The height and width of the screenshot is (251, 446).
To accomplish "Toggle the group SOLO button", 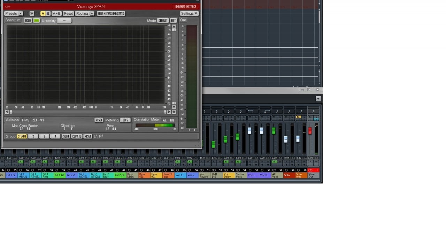I will click(66, 136).
